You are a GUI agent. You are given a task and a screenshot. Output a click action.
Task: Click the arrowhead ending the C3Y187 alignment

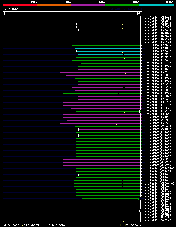140,111
